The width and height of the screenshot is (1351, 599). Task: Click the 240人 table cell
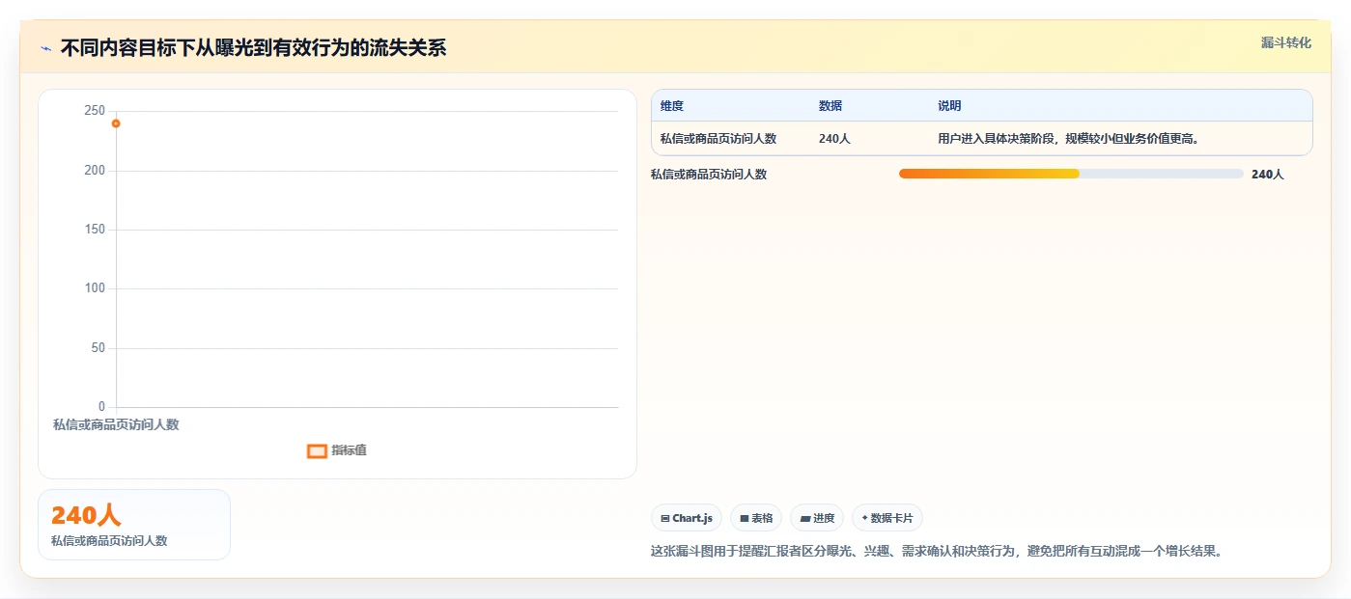834,139
